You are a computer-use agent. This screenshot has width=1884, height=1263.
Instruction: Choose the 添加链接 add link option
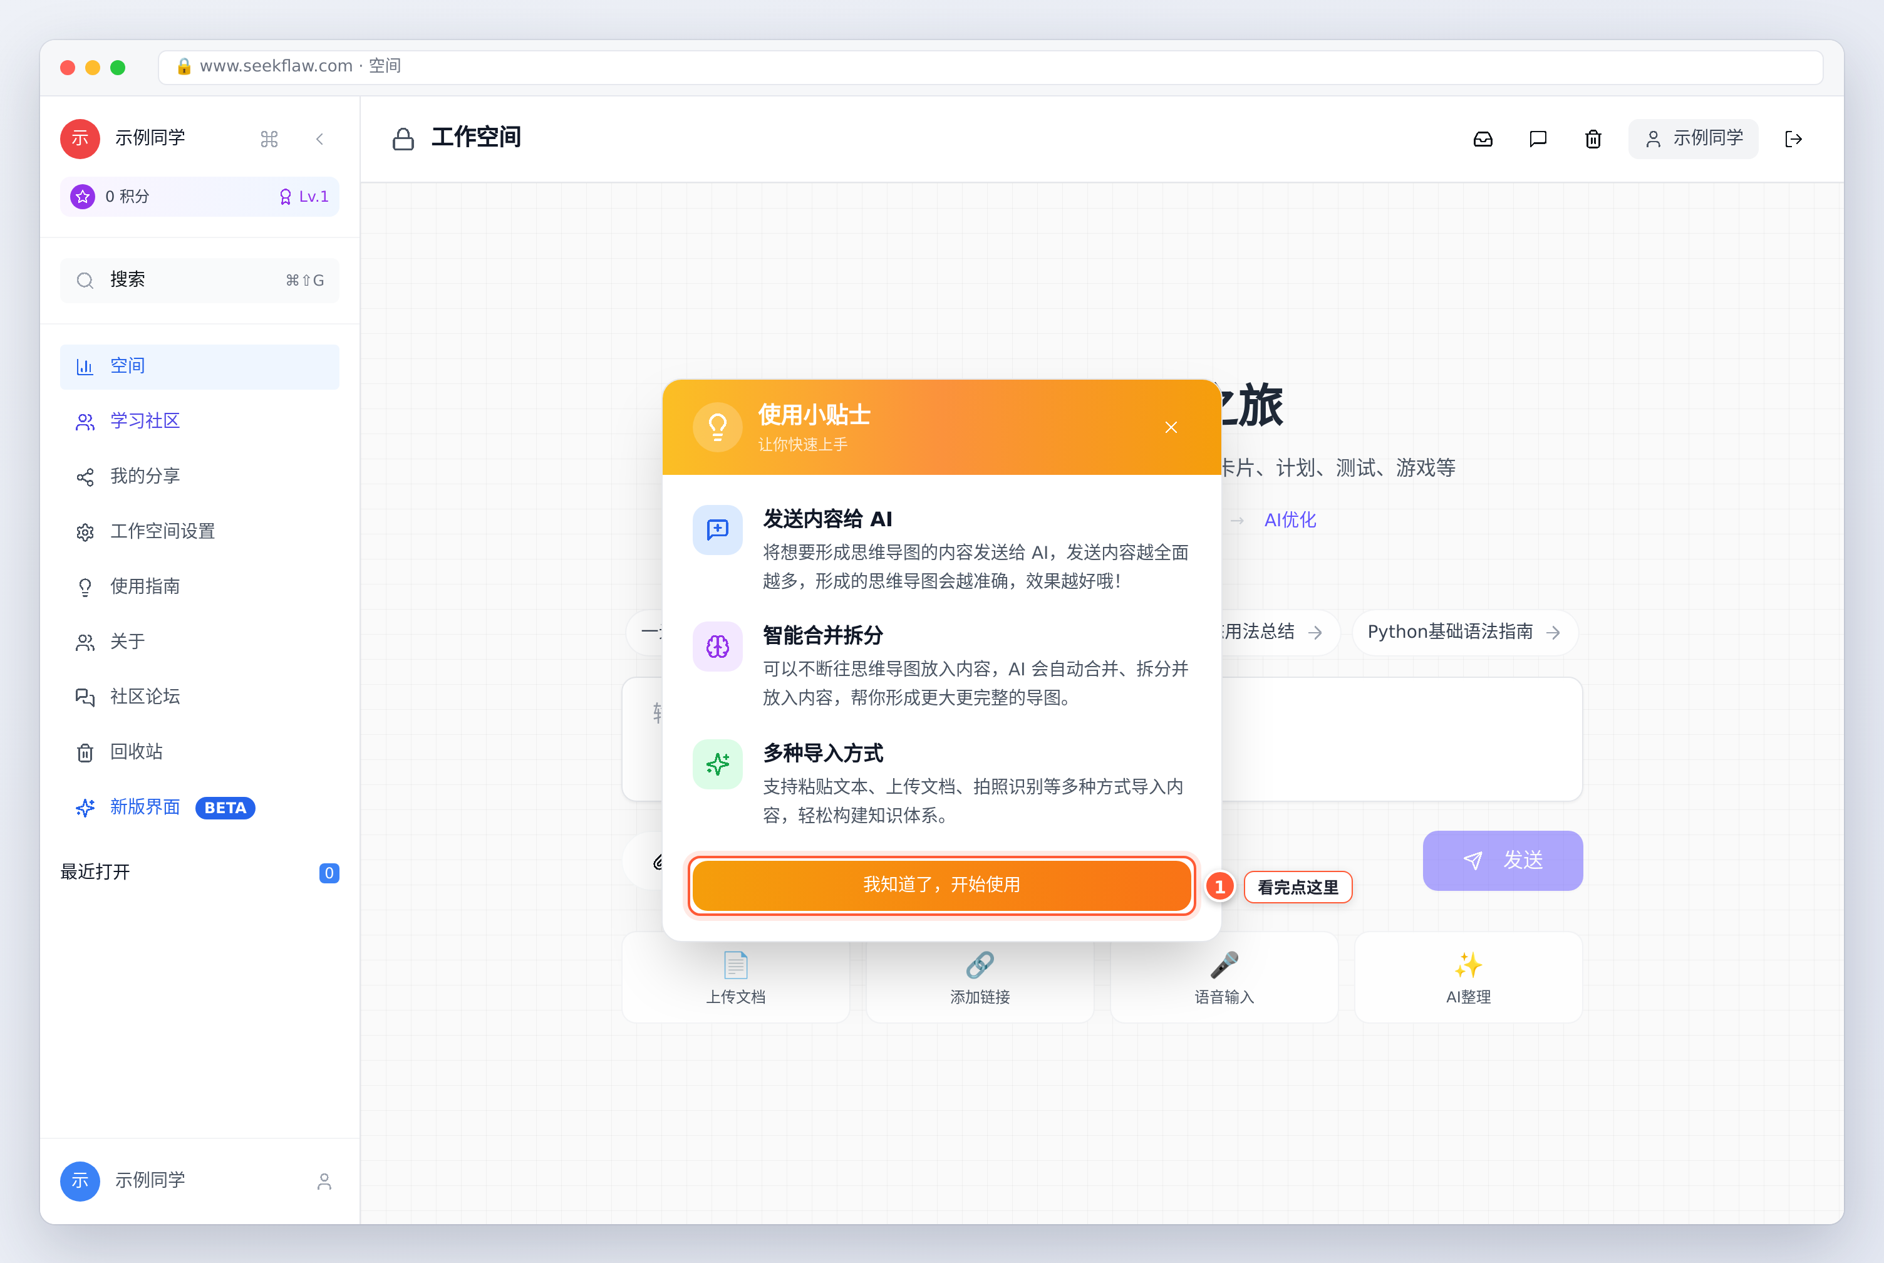[x=980, y=978]
